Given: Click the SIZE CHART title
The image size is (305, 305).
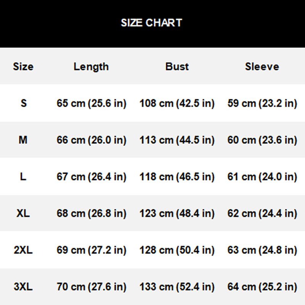Looking at the screenshot, I should [152, 23].
